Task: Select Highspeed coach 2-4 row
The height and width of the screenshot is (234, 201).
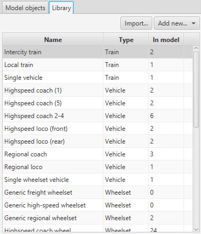Action: pyautogui.click(x=98, y=116)
